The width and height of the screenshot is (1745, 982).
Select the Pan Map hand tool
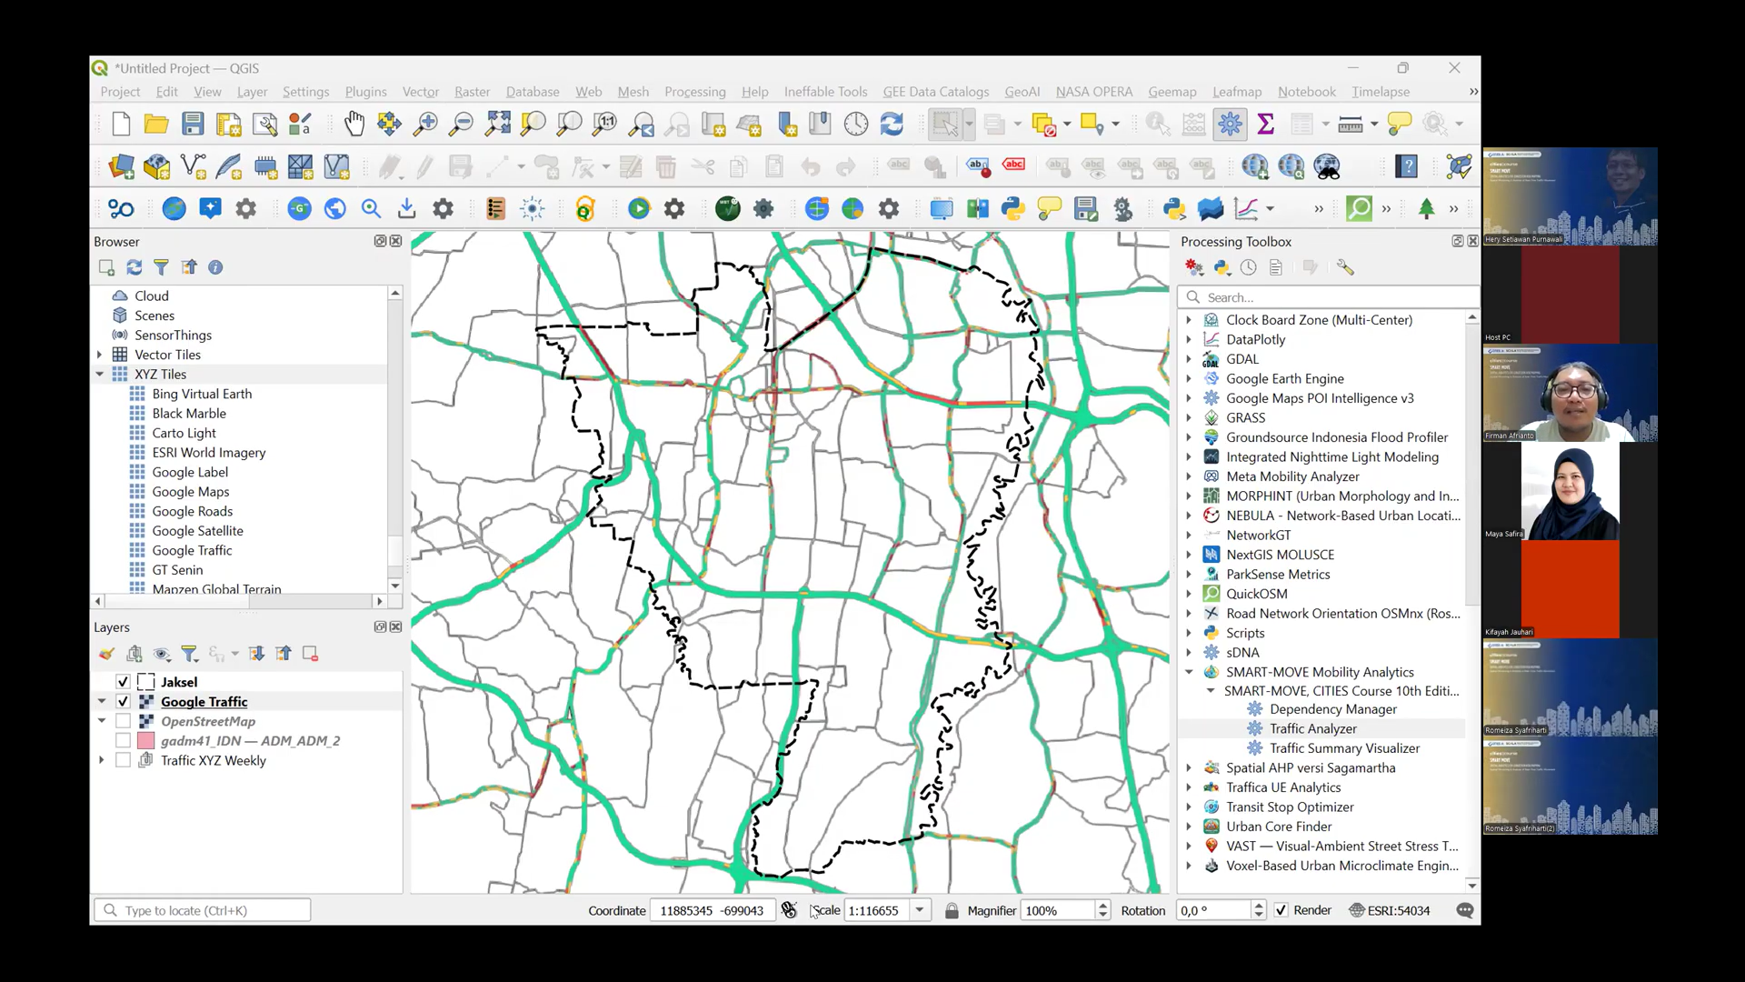tap(354, 124)
